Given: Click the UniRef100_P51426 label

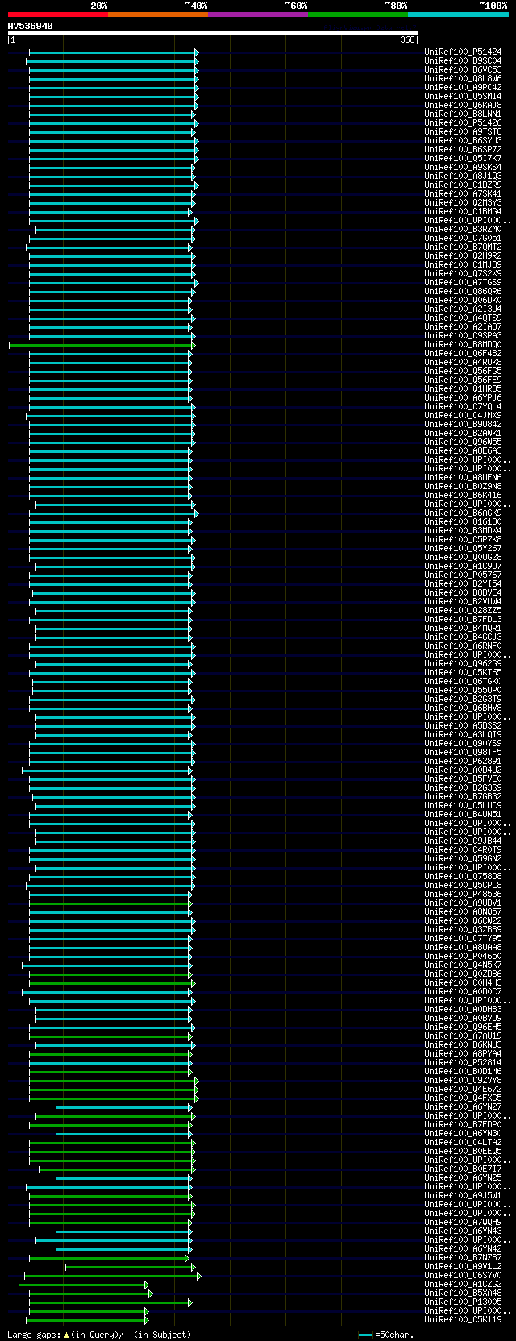Looking at the screenshot, I should click(463, 123).
